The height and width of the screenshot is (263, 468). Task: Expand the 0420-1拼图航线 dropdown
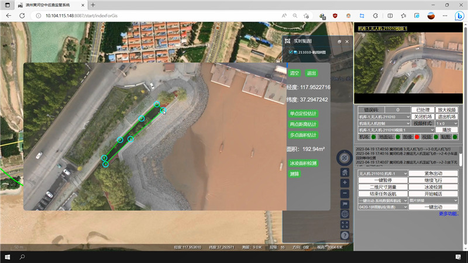click(383, 207)
